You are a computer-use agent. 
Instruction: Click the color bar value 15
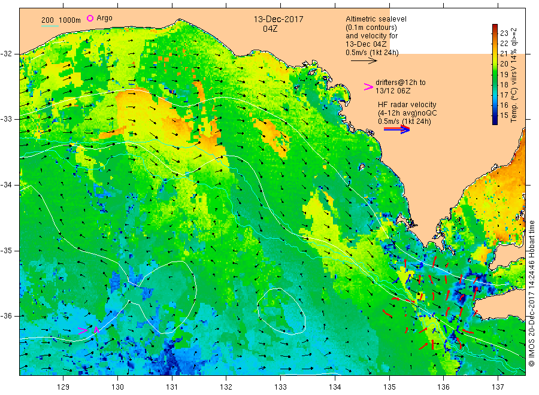click(504, 116)
